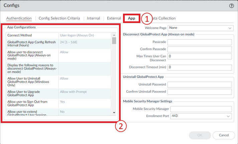Select Allow User to Uninstall GlobalProtect App label
The image size is (238, 144).
pyautogui.click(x=28, y=82)
